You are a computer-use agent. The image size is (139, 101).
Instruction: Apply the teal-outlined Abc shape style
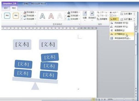click(7, 16)
